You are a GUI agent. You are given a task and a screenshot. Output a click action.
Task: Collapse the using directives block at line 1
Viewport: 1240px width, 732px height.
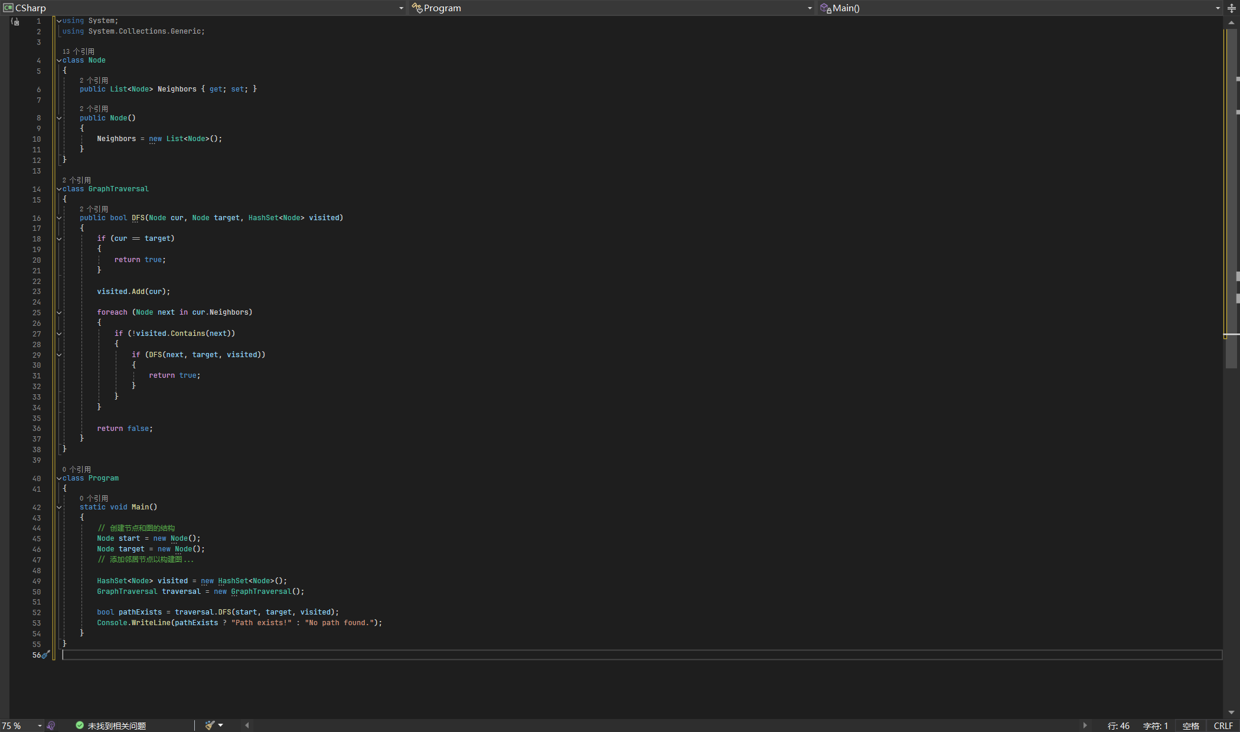coord(59,21)
